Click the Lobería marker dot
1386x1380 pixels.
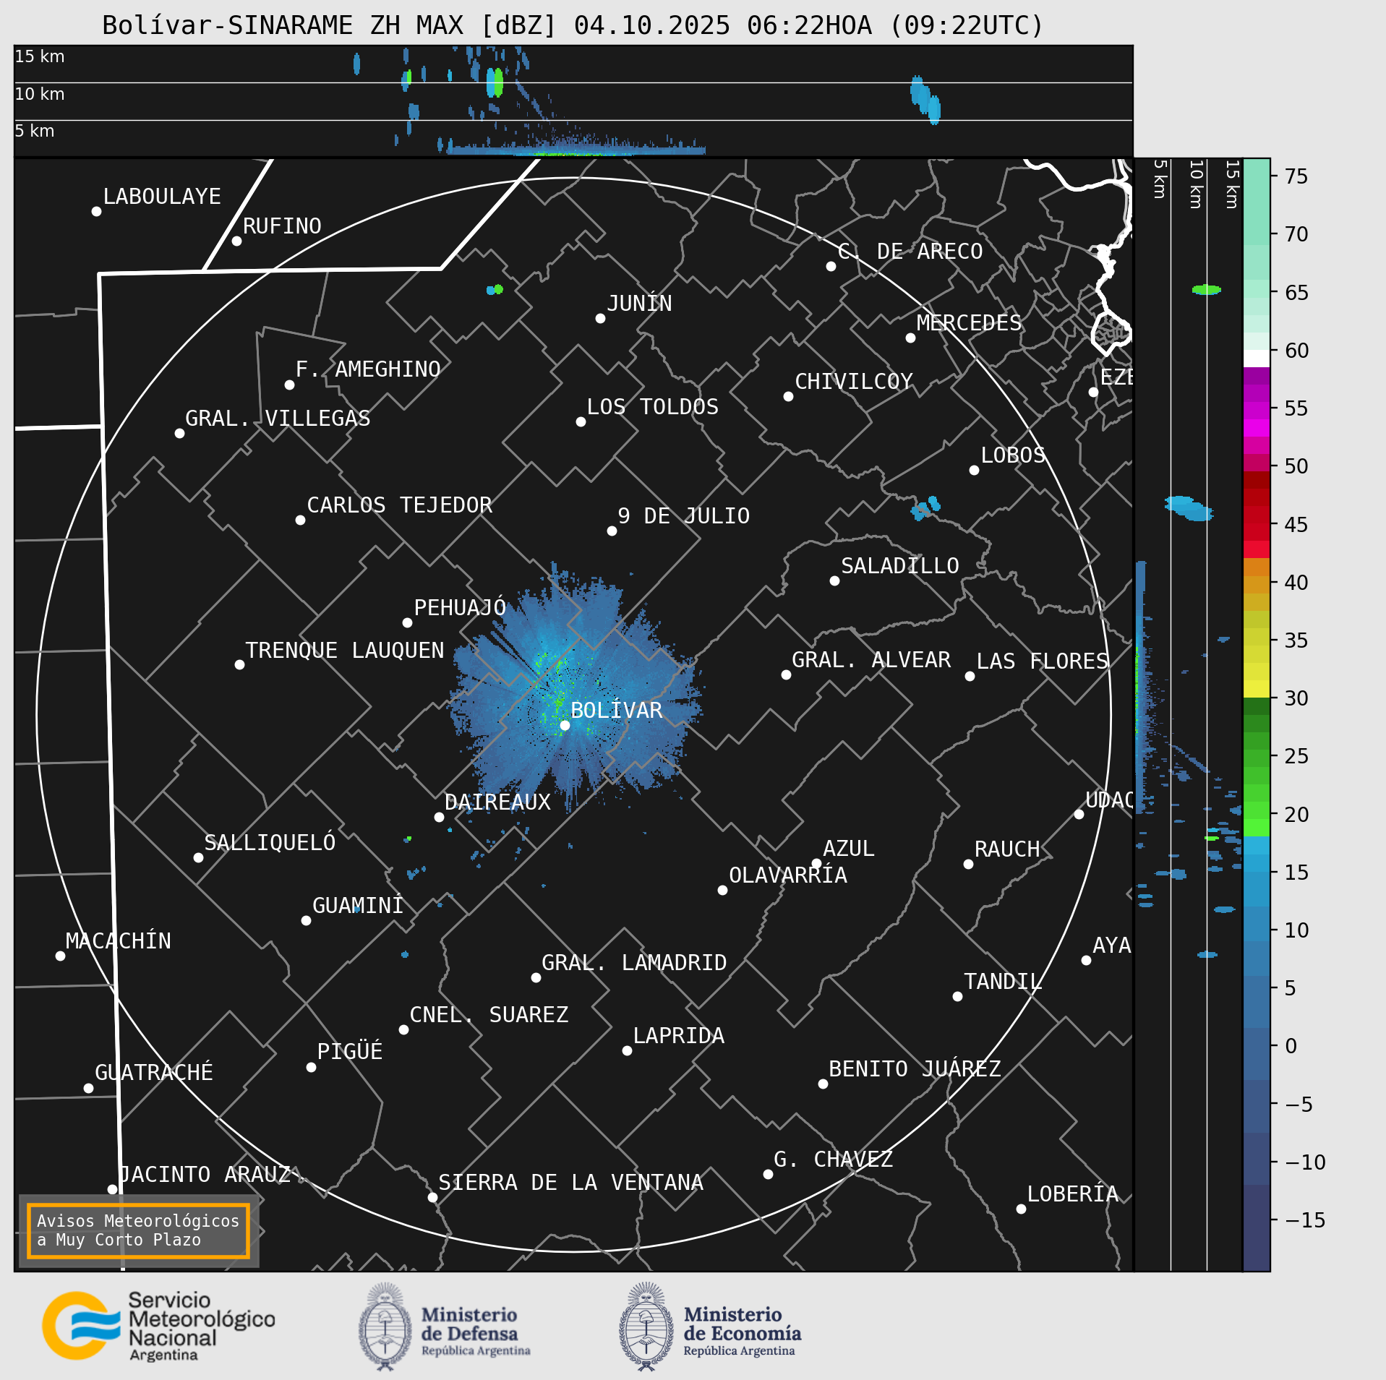(x=1021, y=1209)
